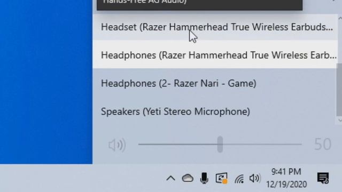This screenshot has width=342, height=192.
Task: Choose Speakers (Yeti Stereo Microphone)
Action: tap(215, 111)
